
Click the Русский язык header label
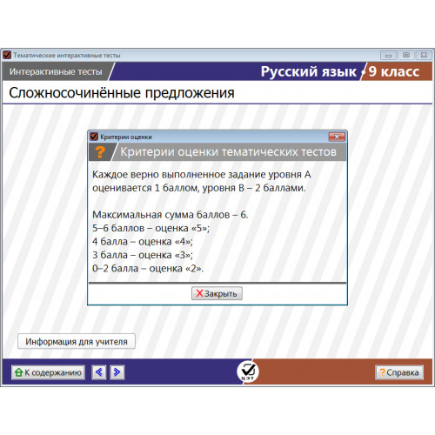309,71
